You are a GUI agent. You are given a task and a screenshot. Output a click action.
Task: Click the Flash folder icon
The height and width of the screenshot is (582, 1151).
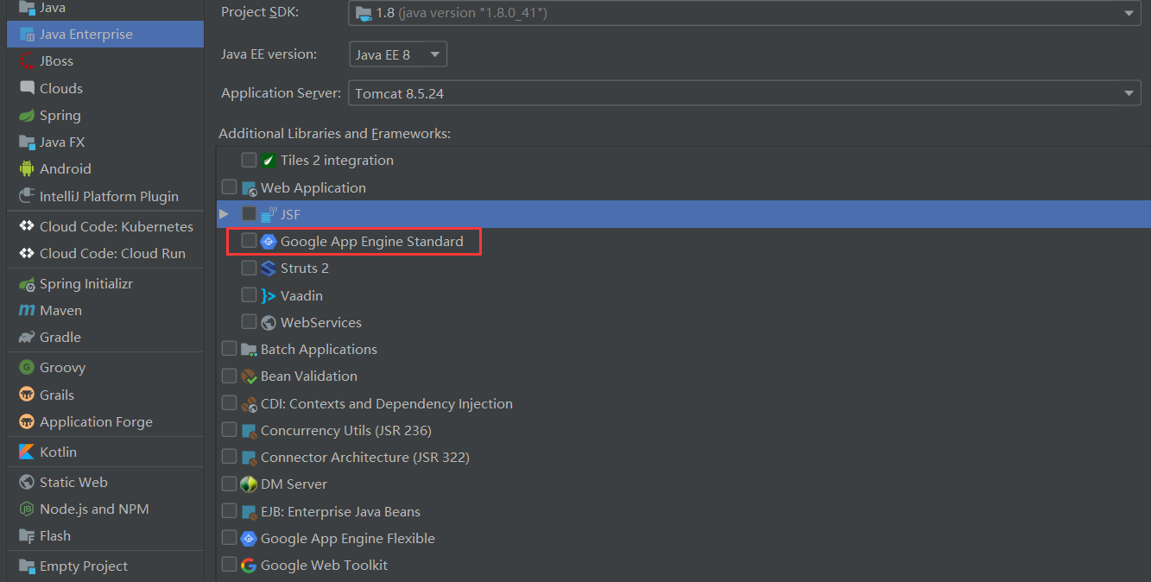27,536
